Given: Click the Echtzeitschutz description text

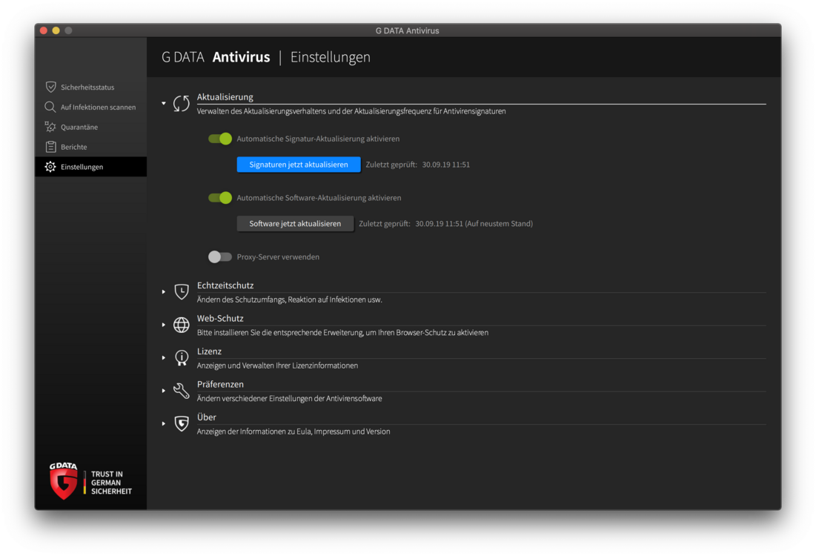Looking at the screenshot, I should pos(289,299).
